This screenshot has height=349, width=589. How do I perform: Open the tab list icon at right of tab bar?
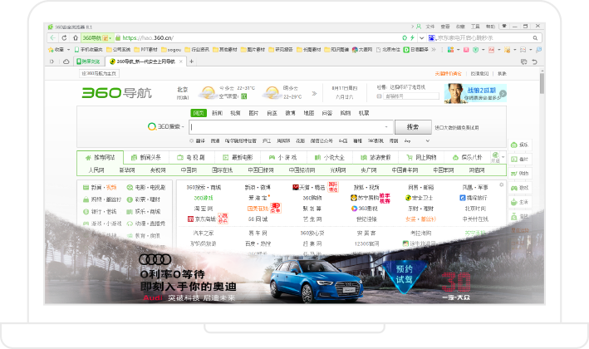tap(523, 61)
